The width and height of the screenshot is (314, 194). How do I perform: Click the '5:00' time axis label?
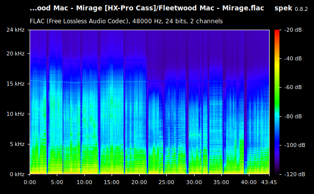(57, 182)
